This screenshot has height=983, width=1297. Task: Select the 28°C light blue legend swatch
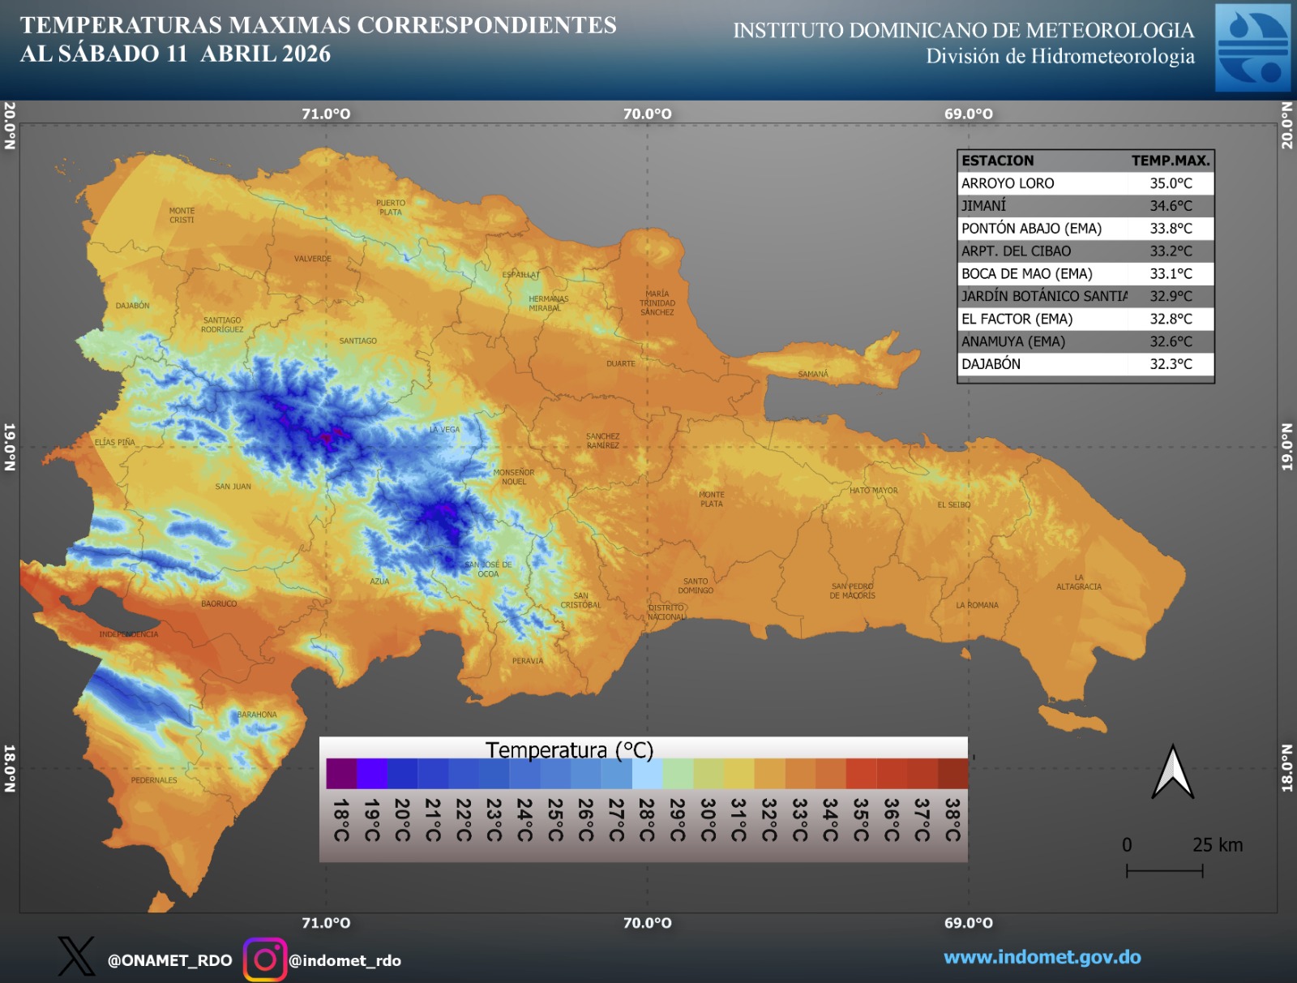point(647,774)
